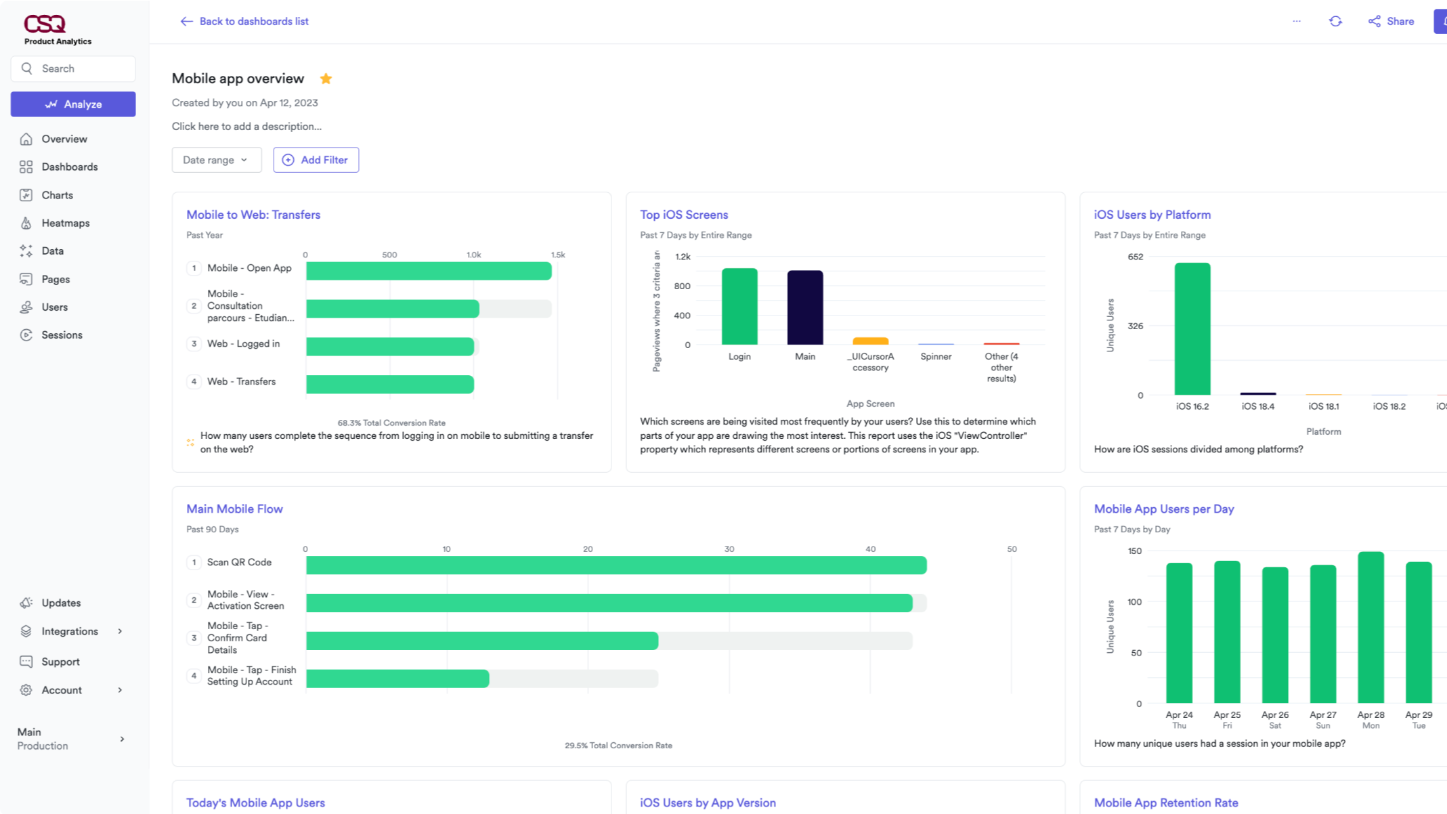Open the Date range dropdown
The height and width of the screenshot is (814, 1447).
[216, 160]
